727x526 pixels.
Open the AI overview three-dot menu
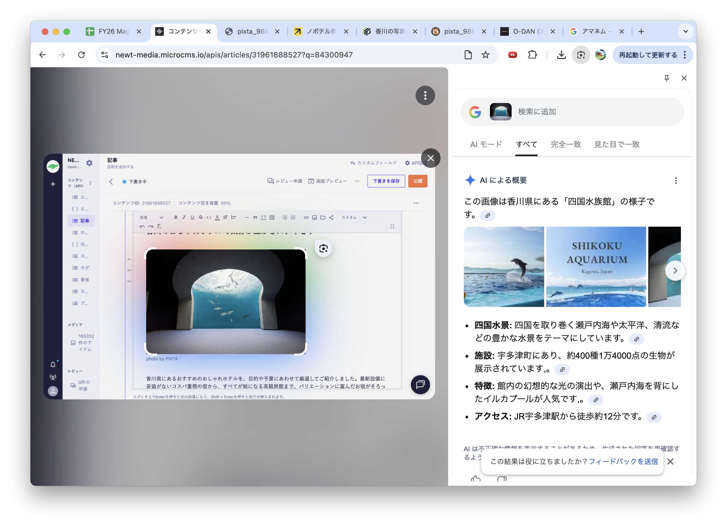(676, 181)
